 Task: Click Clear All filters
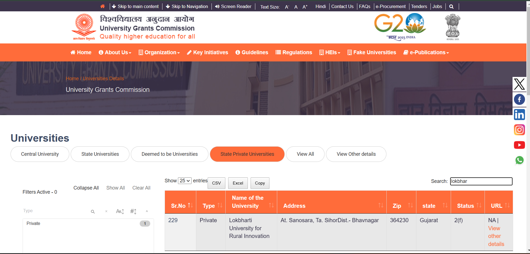(x=141, y=188)
